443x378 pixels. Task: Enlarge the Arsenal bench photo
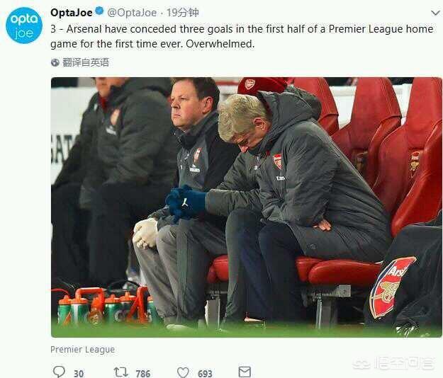pos(246,205)
